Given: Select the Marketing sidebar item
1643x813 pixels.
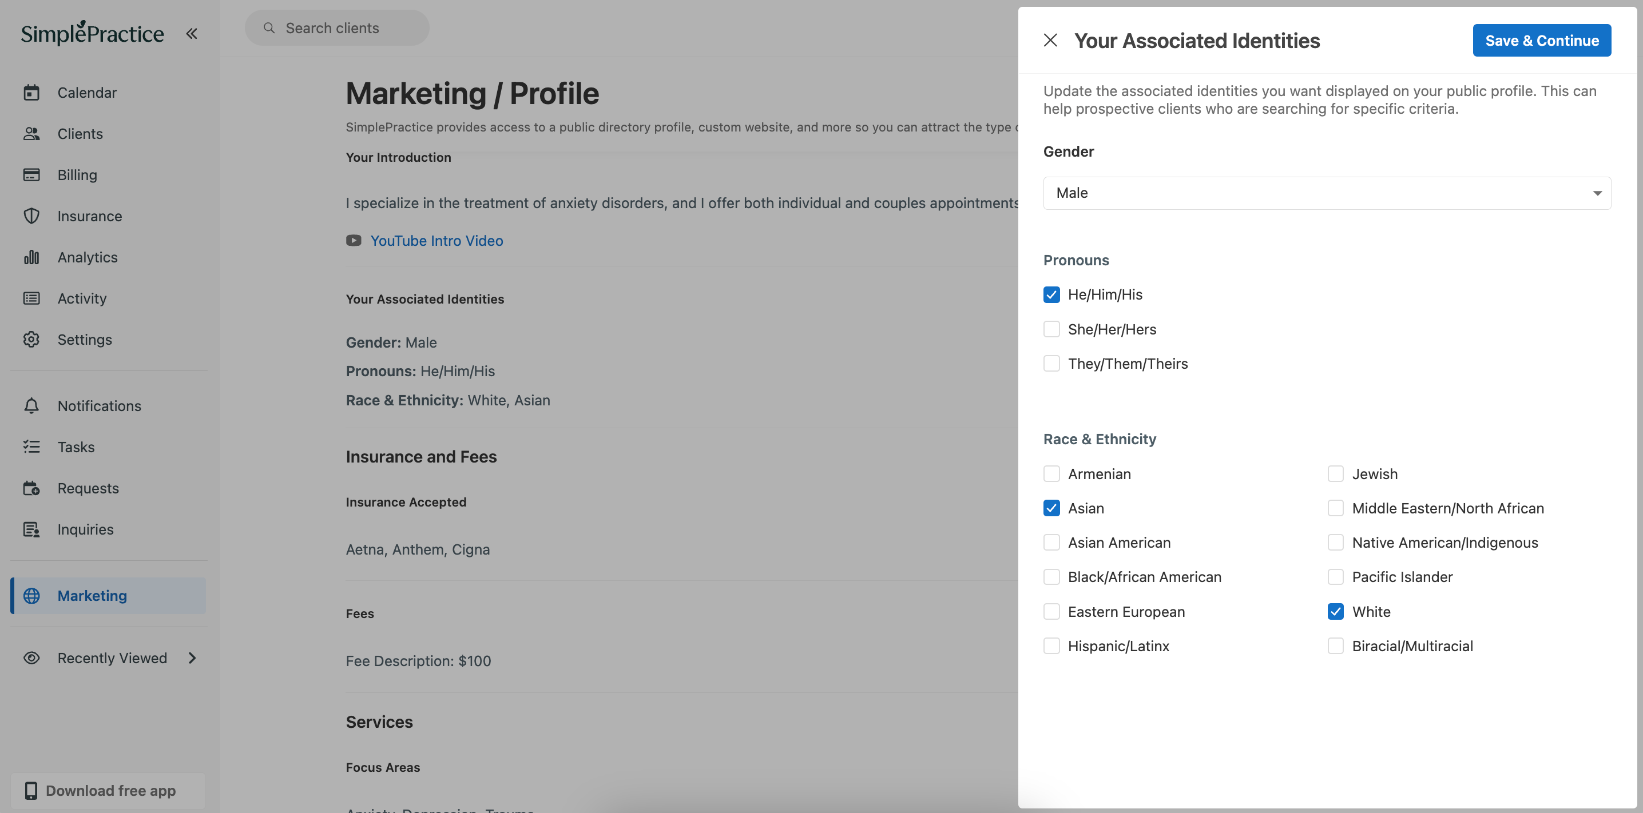Looking at the screenshot, I should 109,596.
